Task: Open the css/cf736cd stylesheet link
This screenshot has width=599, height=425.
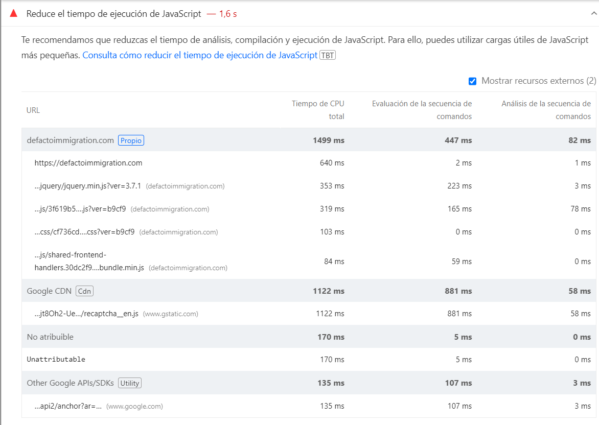Action: pyautogui.click(x=84, y=232)
